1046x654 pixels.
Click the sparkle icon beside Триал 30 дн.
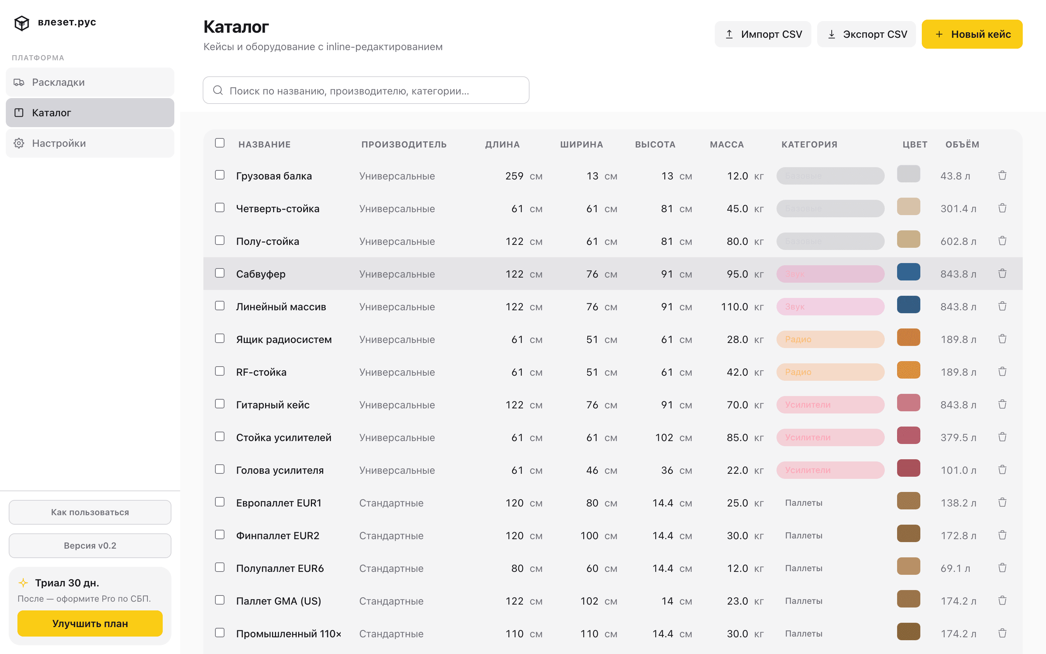(23, 583)
